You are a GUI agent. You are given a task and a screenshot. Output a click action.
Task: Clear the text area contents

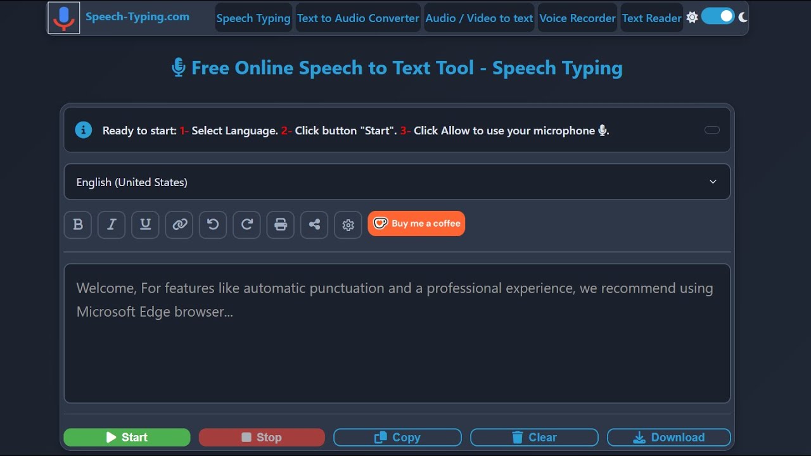(534, 437)
